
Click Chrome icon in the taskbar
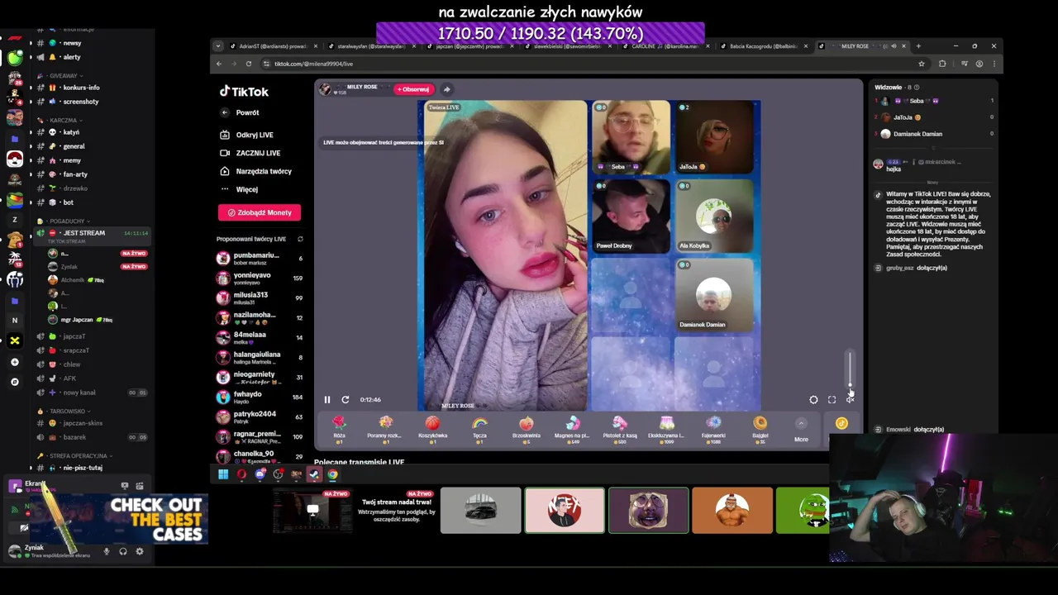332,474
